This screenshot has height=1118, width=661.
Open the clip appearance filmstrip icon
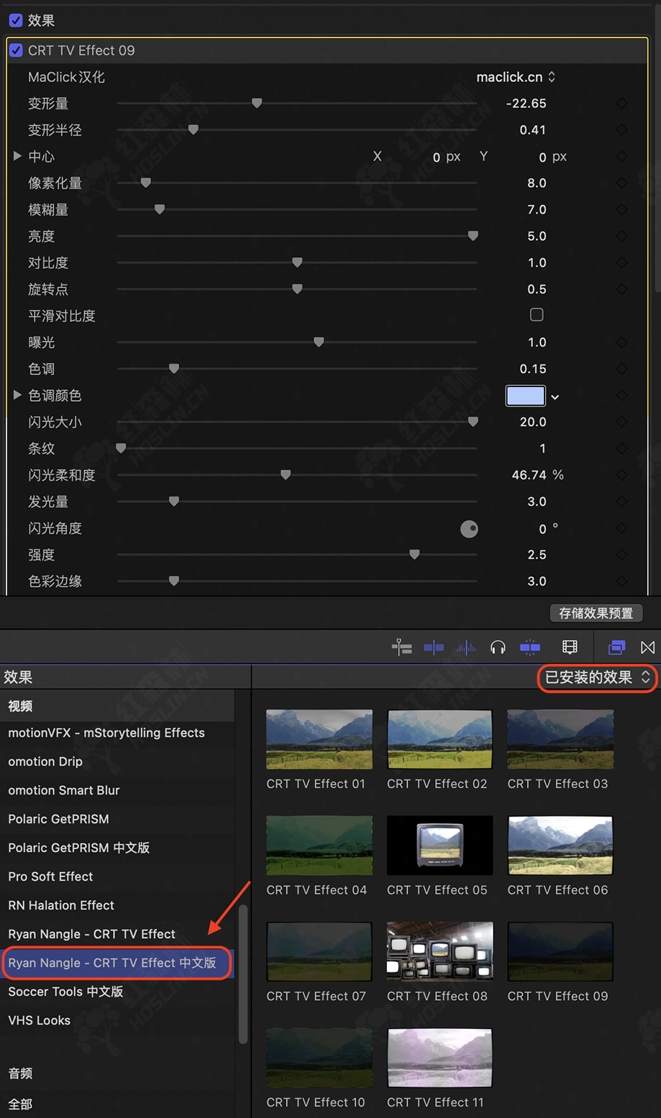(x=570, y=647)
